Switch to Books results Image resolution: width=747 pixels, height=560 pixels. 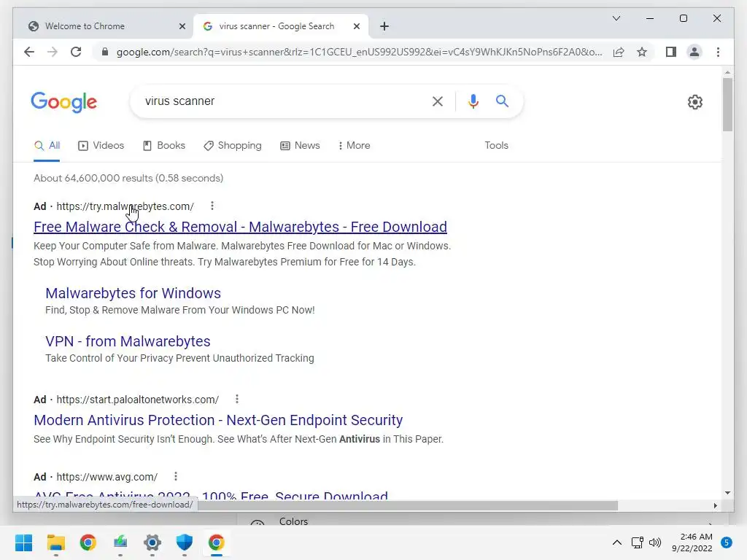164,146
